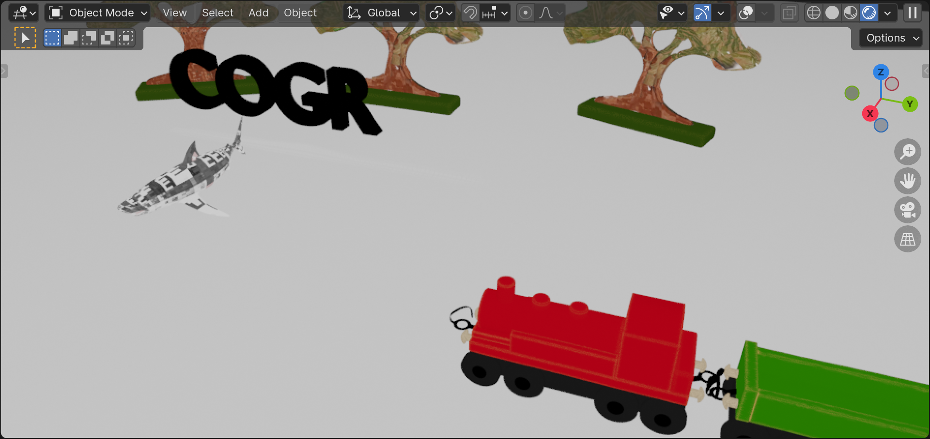The image size is (930, 439).
Task: Set selection mode to subtract
Action: 89,38
